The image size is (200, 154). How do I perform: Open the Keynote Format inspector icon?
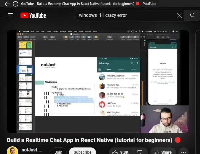pyautogui.click(x=123, y=37)
